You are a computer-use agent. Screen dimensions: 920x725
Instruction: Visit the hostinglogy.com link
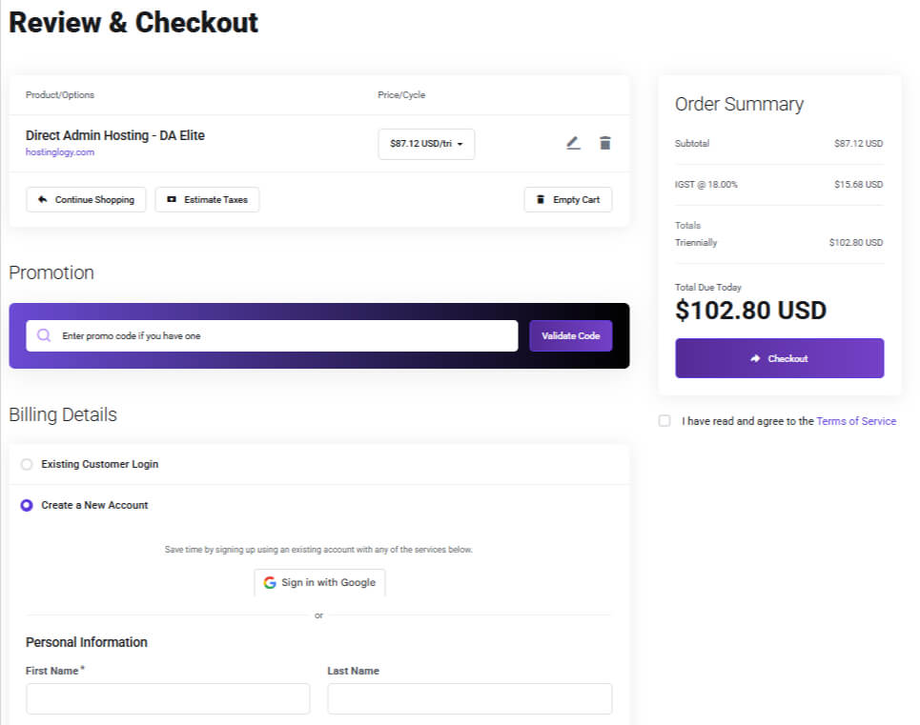(x=59, y=151)
